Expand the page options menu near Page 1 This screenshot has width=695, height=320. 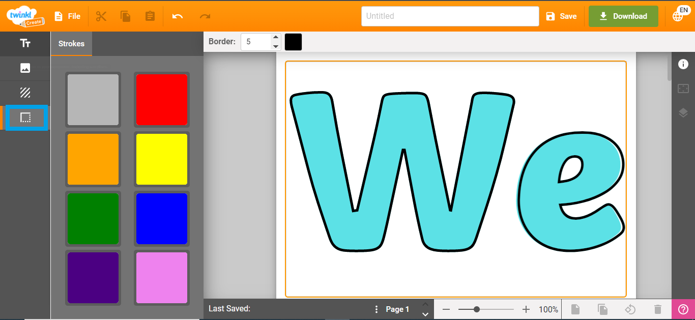376,309
